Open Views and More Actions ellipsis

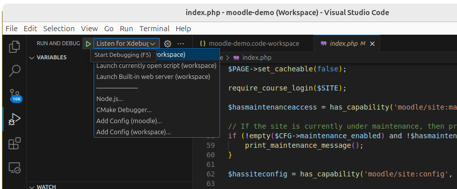point(181,44)
